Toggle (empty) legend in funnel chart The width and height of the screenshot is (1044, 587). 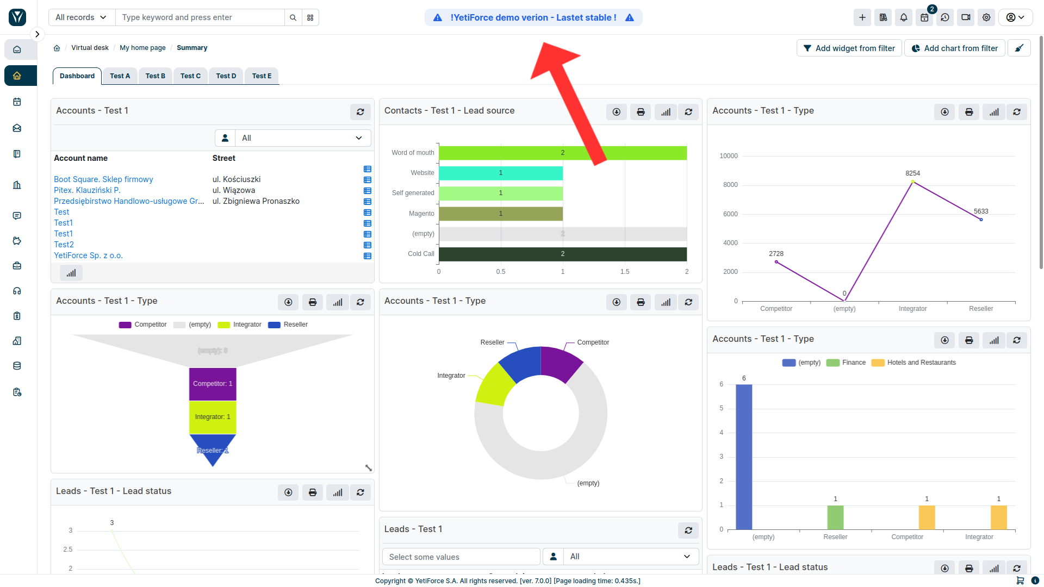[192, 324]
